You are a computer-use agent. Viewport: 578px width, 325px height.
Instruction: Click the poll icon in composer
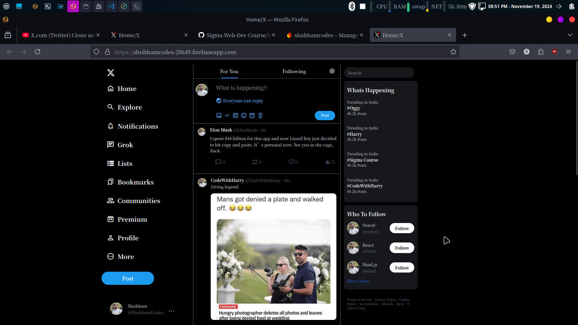pos(236,116)
